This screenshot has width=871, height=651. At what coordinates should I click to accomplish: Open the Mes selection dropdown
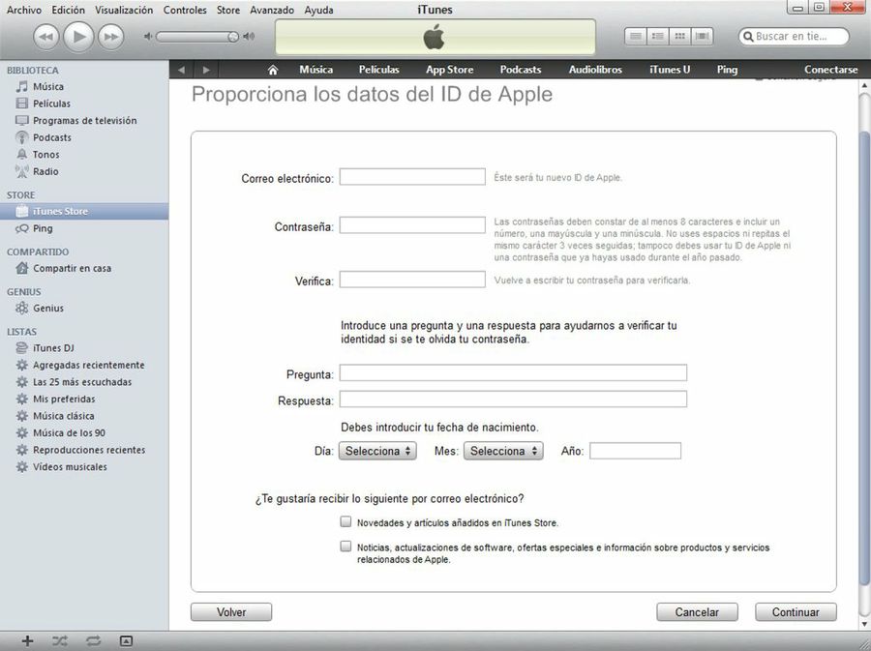(503, 450)
